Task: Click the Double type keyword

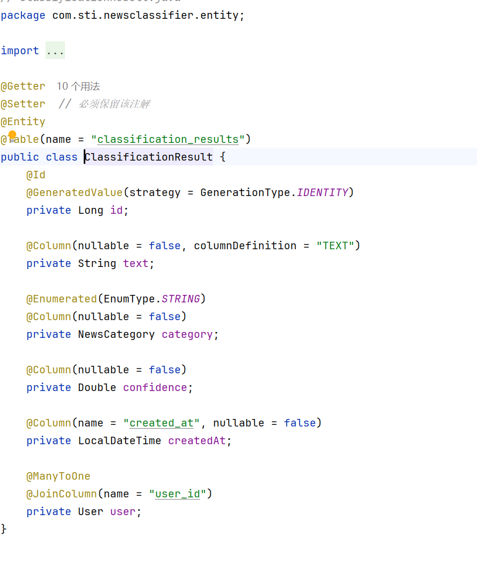Action: pyautogui.click(x=97, y=387)
